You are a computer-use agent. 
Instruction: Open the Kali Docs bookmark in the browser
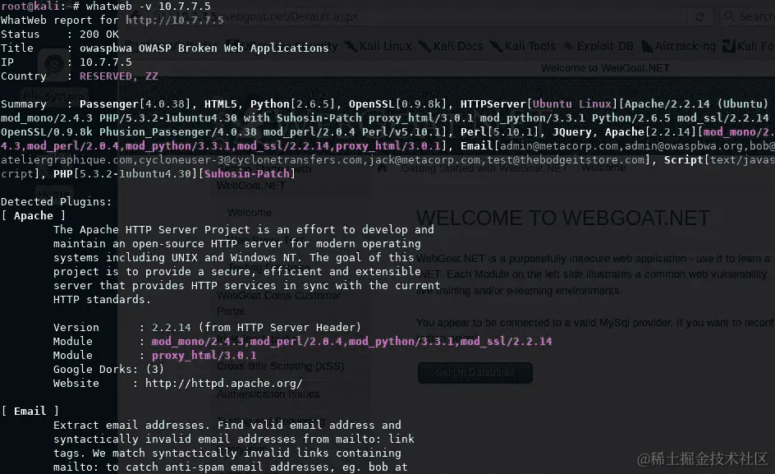tap(451, 46)
